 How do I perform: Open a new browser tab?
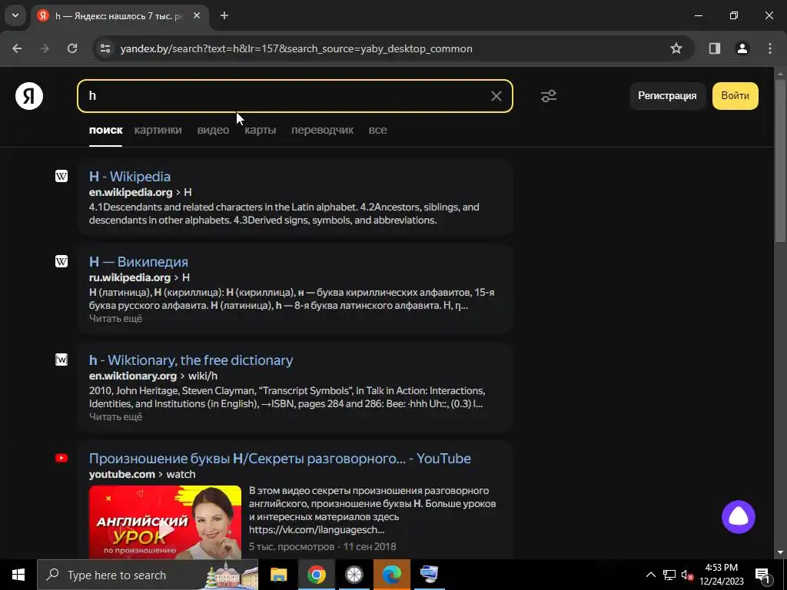pos(224,15)
